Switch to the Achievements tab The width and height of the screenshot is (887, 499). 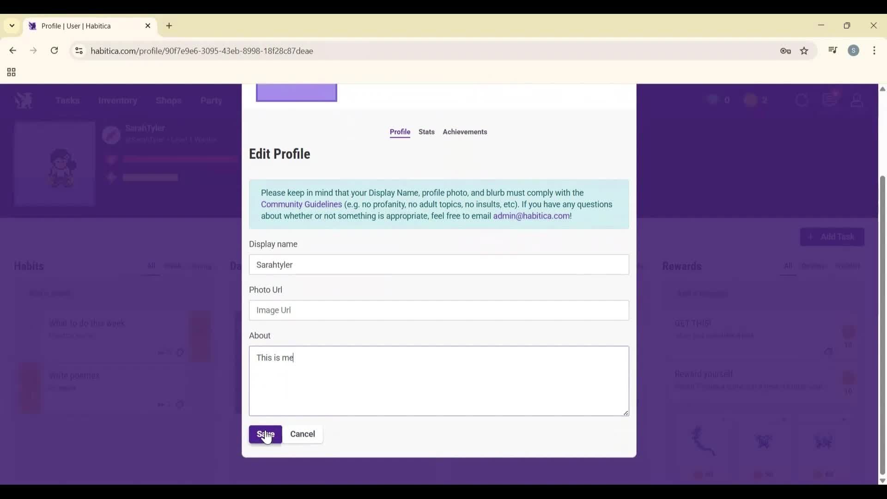tap(465, 132)
